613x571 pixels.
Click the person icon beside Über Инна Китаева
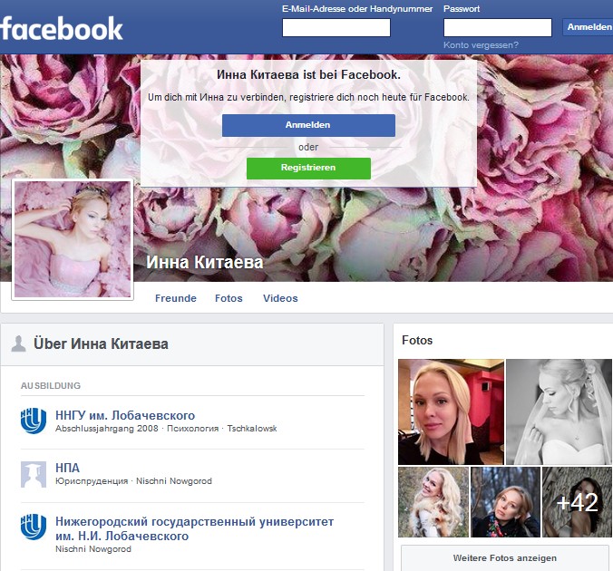(x=18, y=344)
